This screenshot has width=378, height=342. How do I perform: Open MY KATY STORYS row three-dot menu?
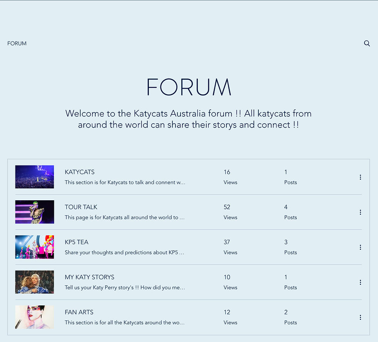pyautogui.click(x=360, y=282)
